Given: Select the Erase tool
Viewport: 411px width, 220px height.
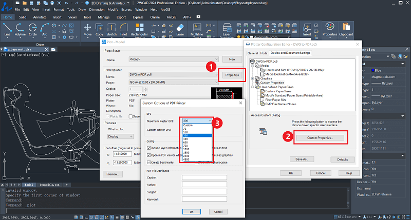Looking at the screenshot, I should 180,27.
